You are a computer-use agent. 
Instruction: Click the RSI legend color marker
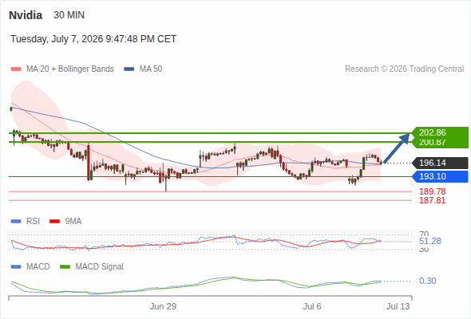pyautogui.click(x=16, y=222)
